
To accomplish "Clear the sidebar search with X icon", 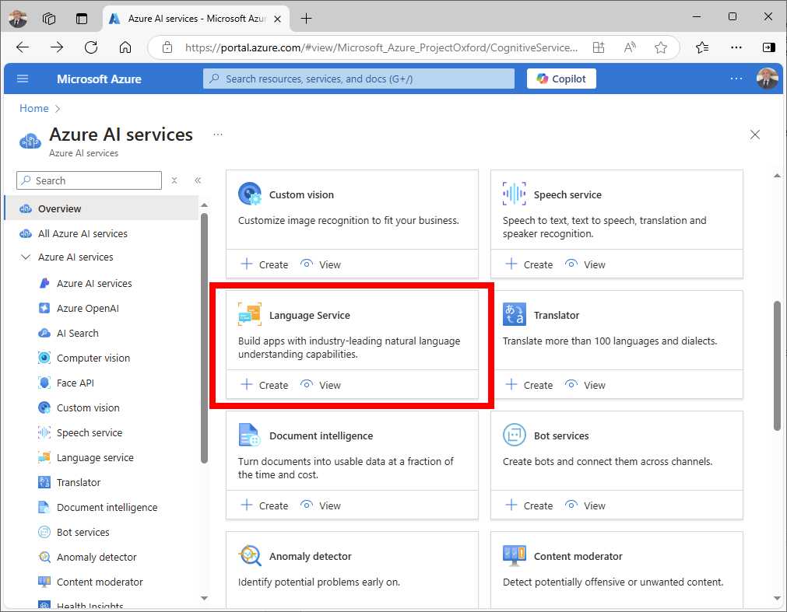I will (174, 180).
